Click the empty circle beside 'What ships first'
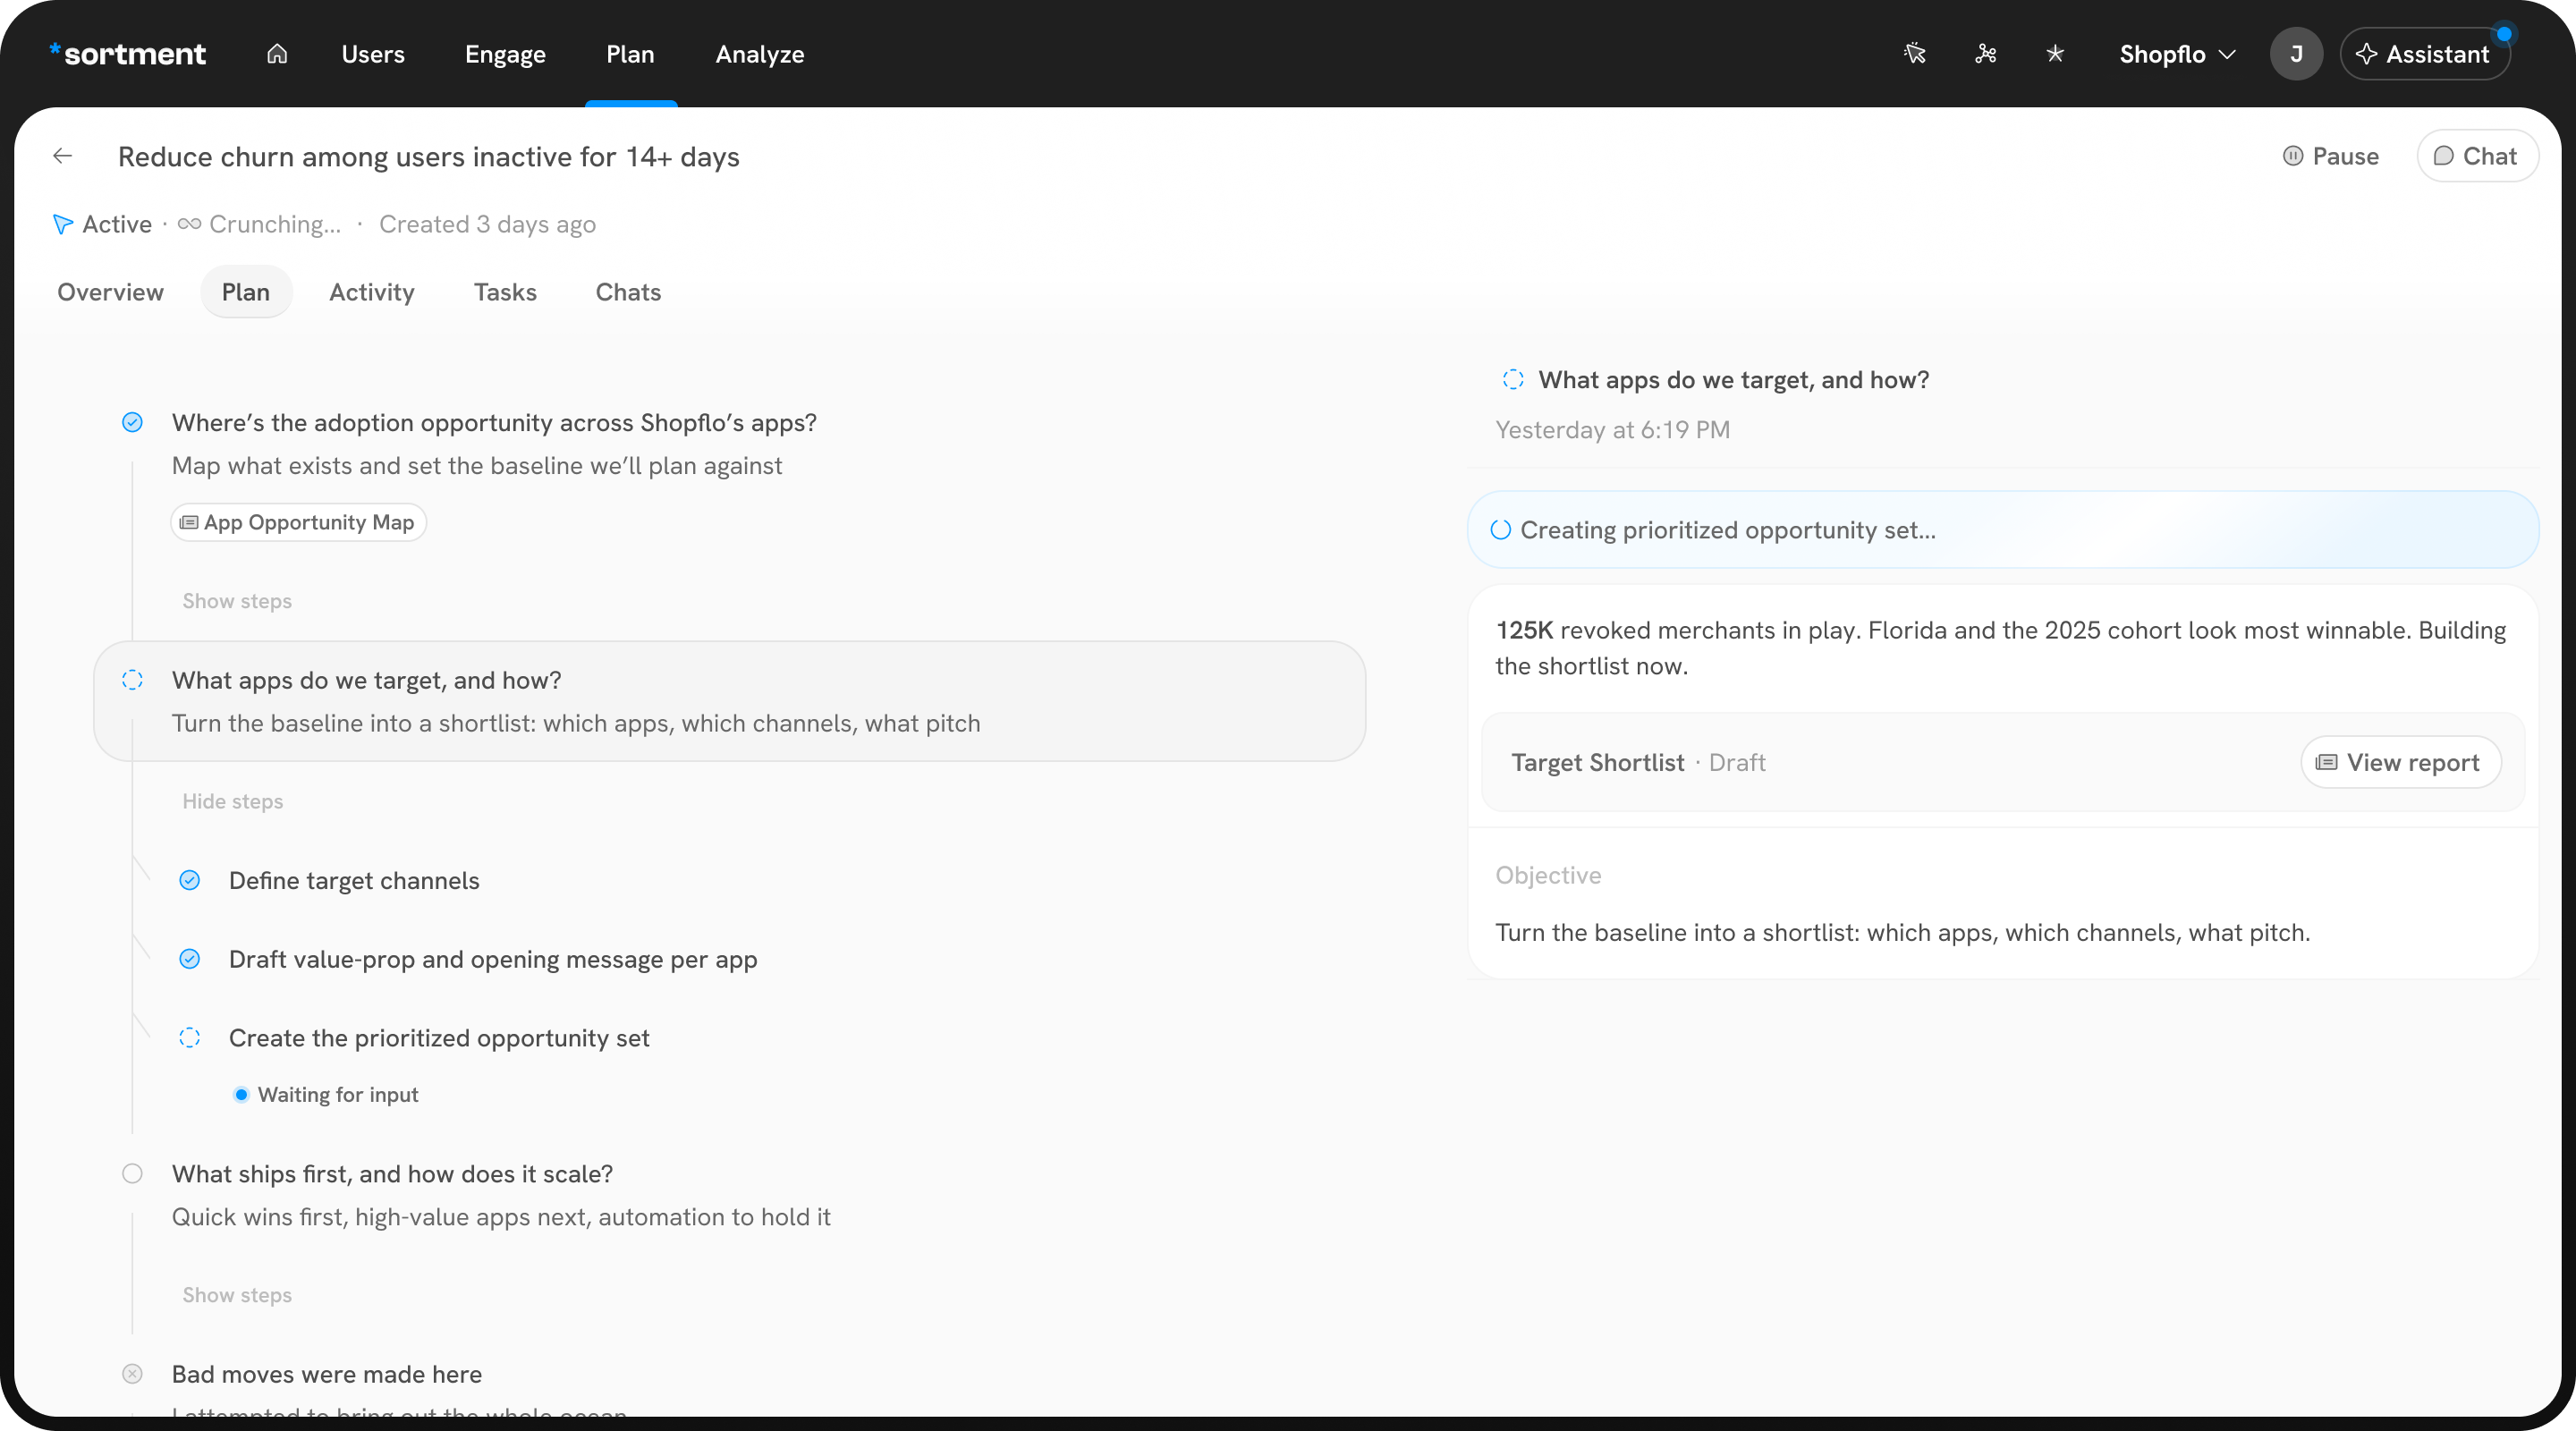 (x=132, y=1174)
